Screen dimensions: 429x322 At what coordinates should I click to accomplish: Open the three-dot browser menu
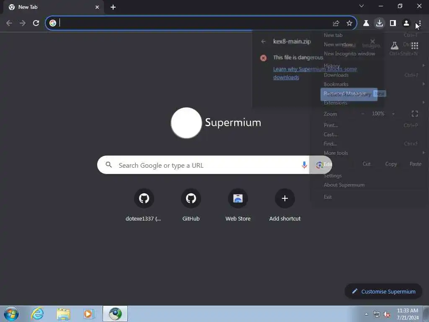(x=419, y=23)
